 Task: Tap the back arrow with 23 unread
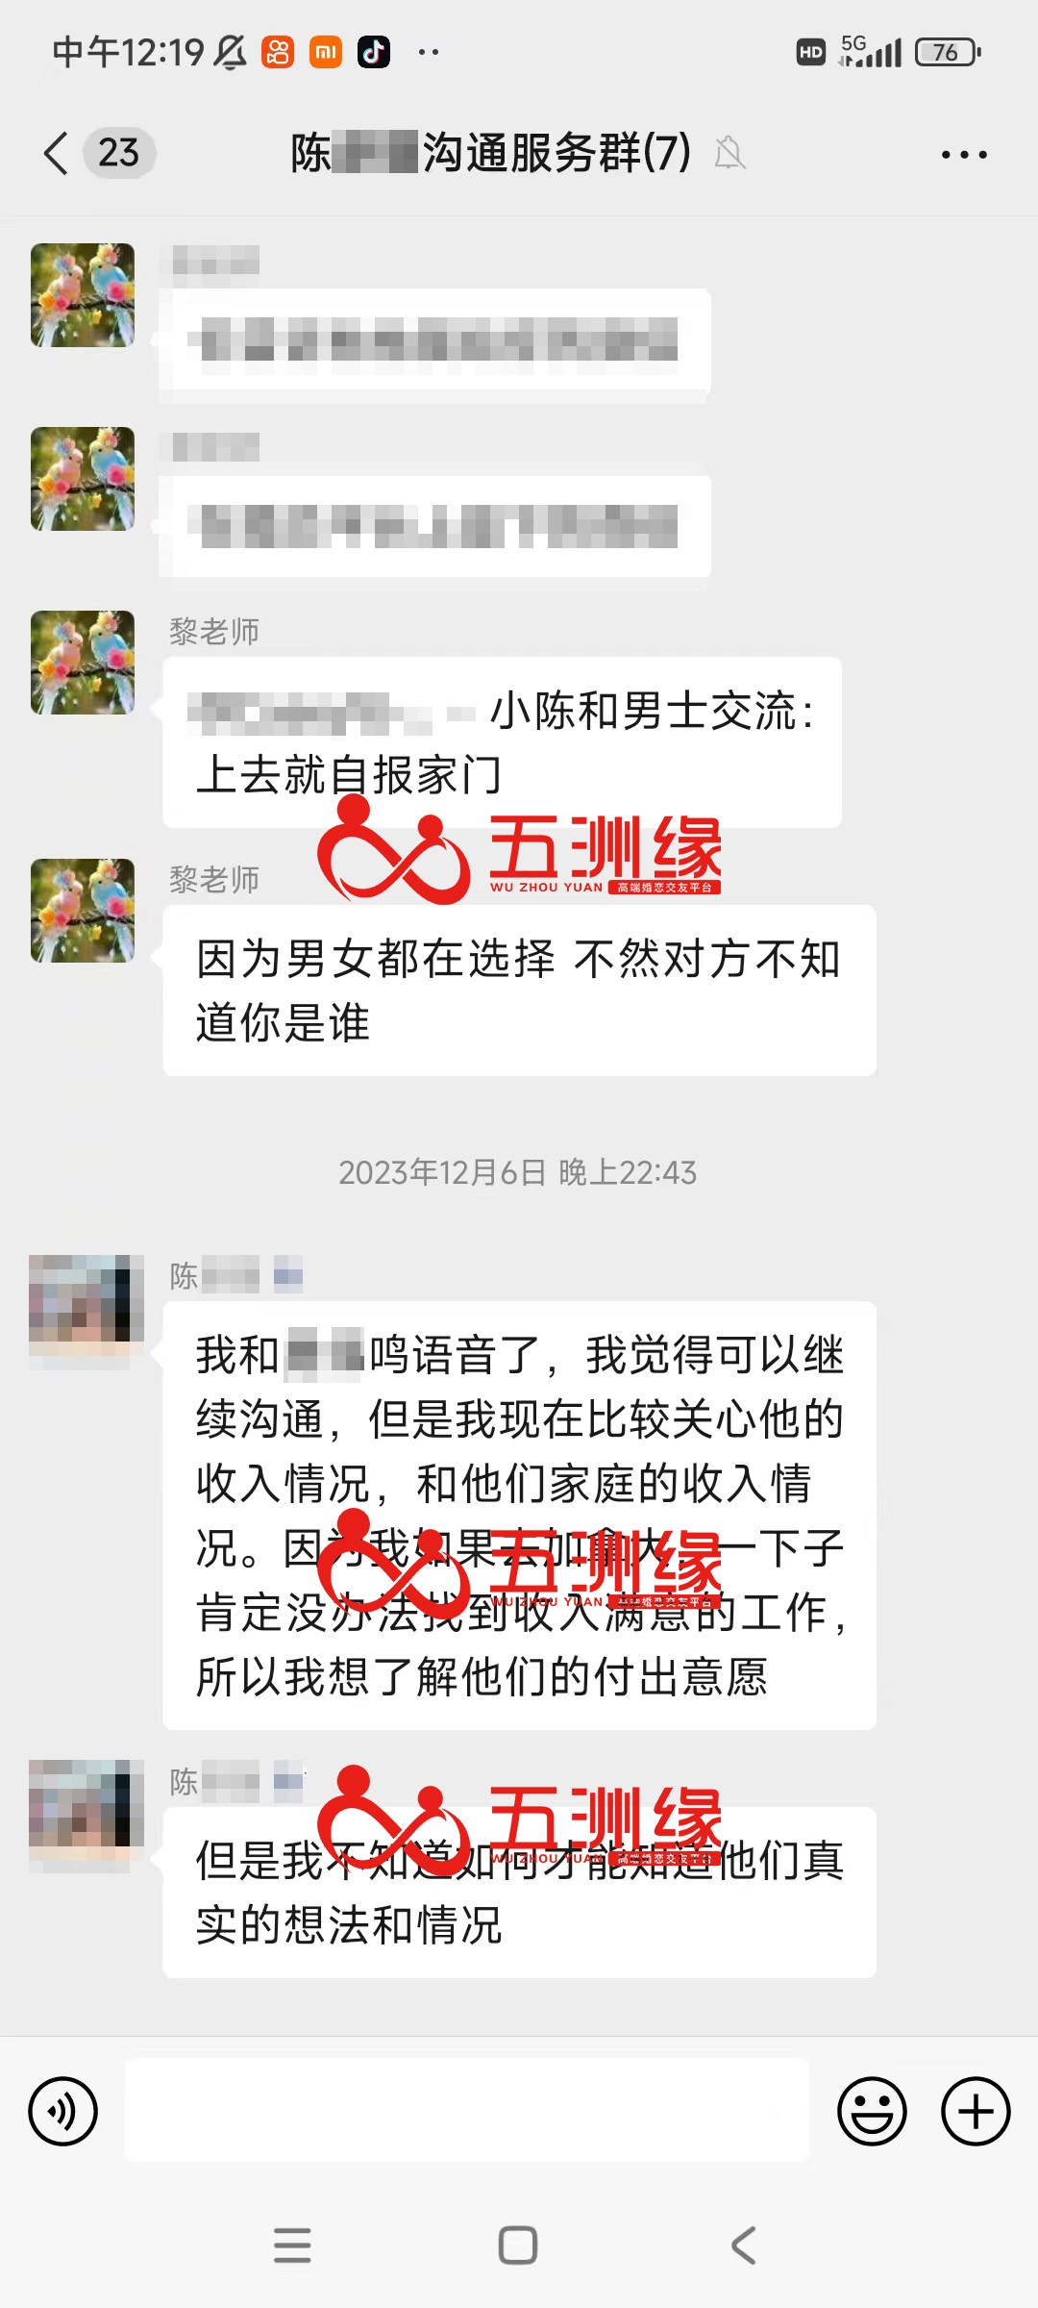point(57,153)
